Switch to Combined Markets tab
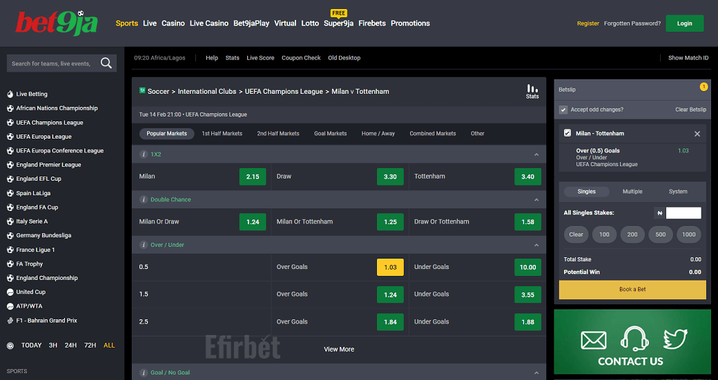 coord(433,134)
